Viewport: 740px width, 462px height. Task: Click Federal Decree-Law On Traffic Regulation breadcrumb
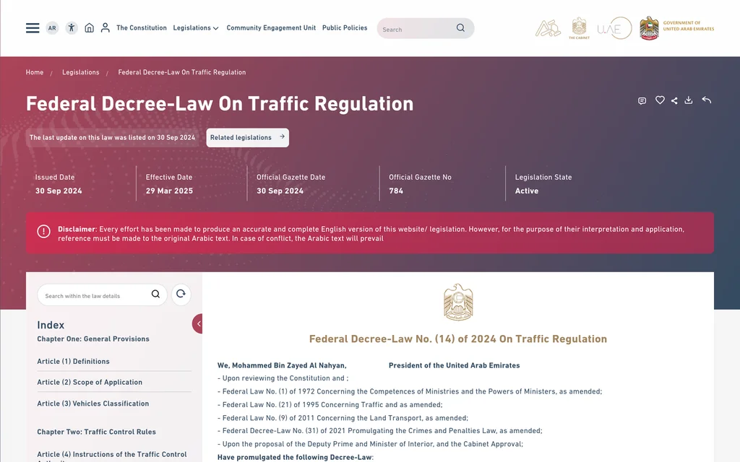181,72
